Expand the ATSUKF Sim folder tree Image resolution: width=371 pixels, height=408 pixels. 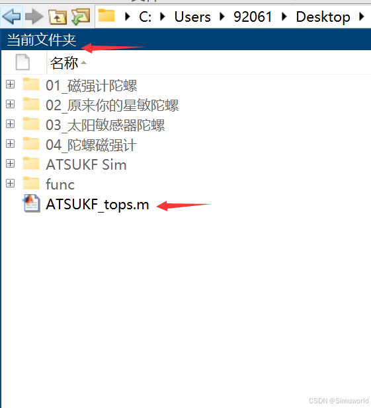[x=10, y=164]
